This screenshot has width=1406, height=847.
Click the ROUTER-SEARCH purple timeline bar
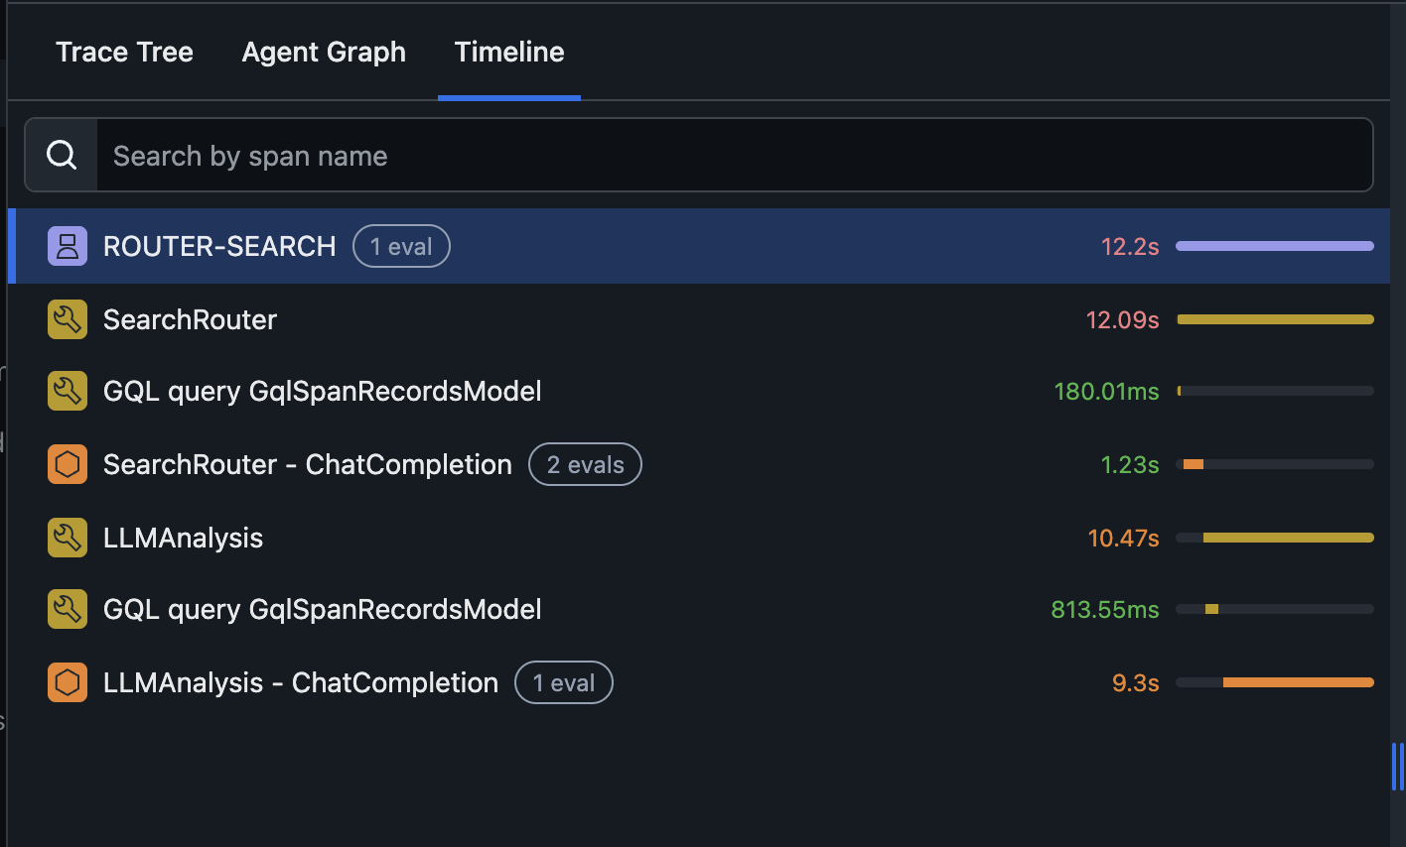click(1275, 246)
